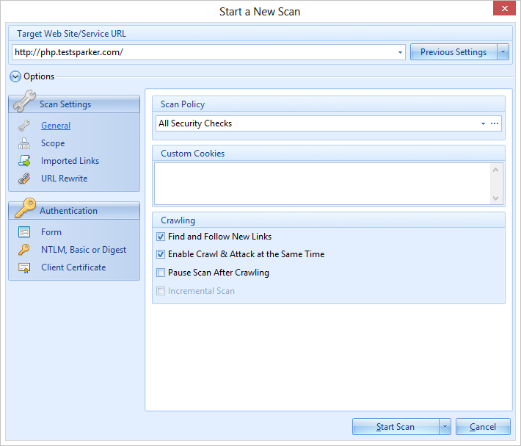
Task: Click the NTLM, Basic or Digest key icon
Action: pyautogui.click(x=24, y=250)
